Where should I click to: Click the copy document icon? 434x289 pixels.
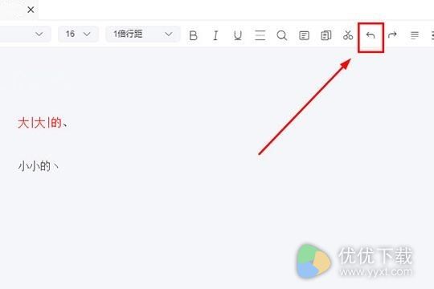[325, 35]
